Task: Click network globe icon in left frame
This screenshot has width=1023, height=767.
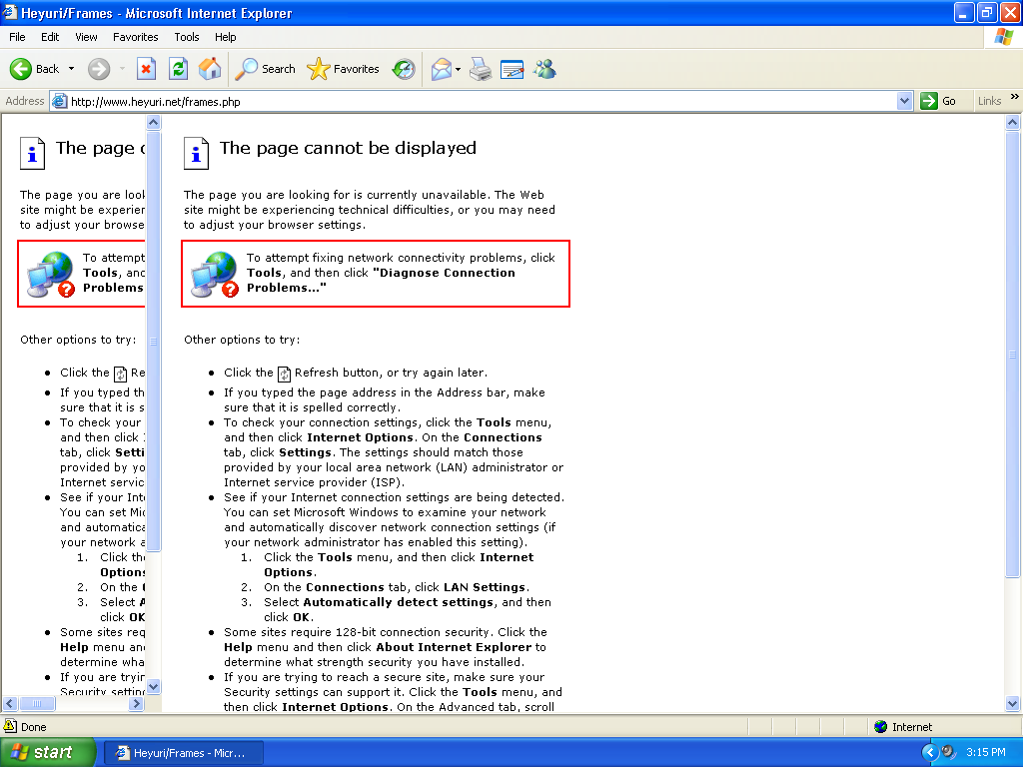Action: coord(51,275)
